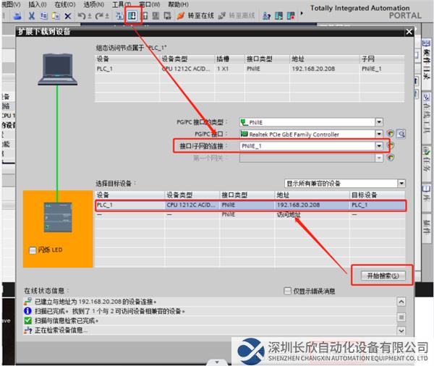
Task: Close the 扩展下载到设备 dialog
Action: pyautogui.click(x=409, y=32)
